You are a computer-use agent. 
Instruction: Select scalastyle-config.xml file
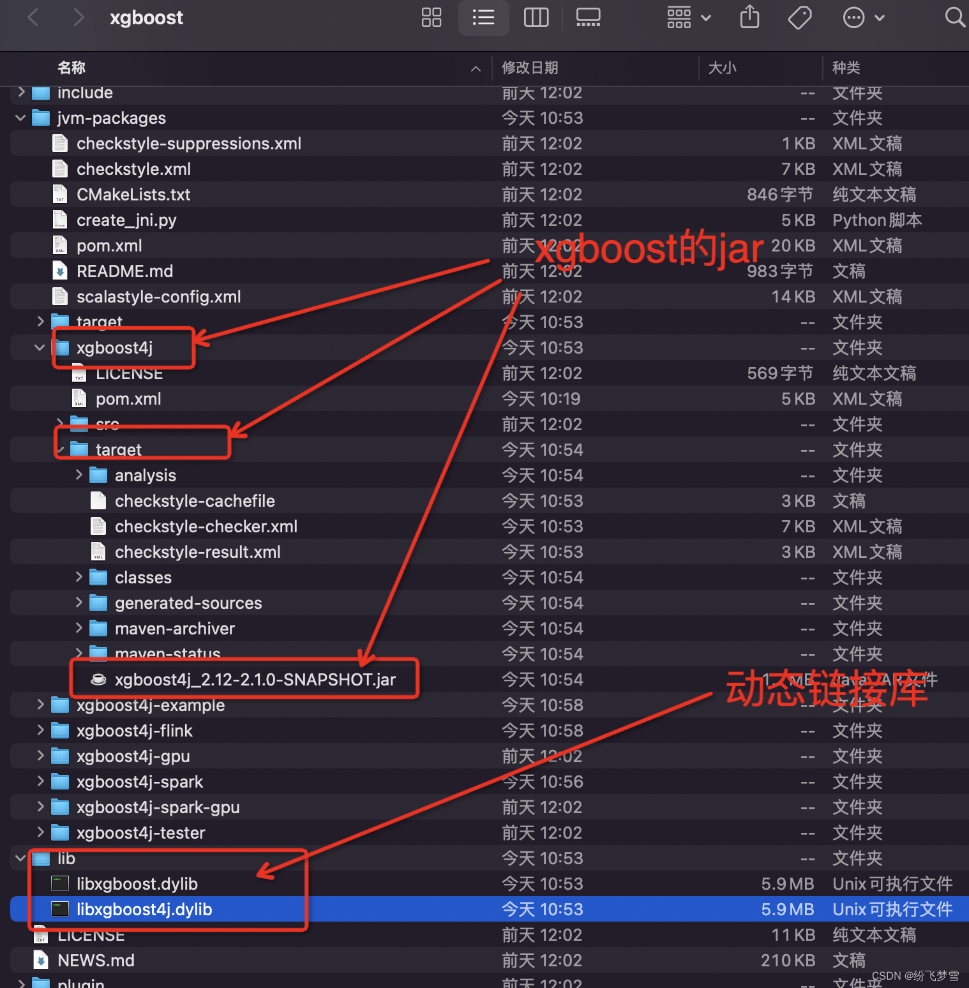coord(159,297)
